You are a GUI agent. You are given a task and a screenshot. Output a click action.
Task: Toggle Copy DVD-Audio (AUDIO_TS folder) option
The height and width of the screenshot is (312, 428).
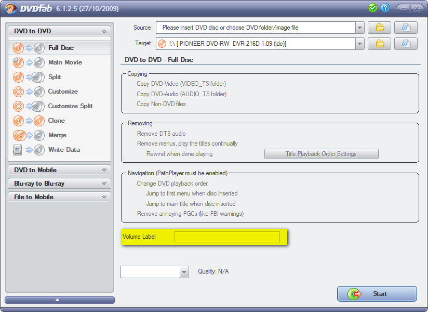181,94
